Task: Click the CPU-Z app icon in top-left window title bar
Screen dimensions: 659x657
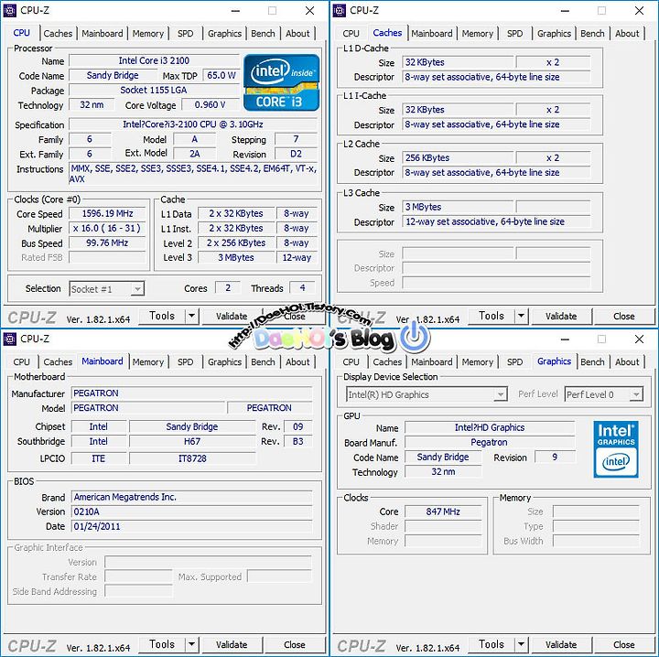Action: coord(10,10)
